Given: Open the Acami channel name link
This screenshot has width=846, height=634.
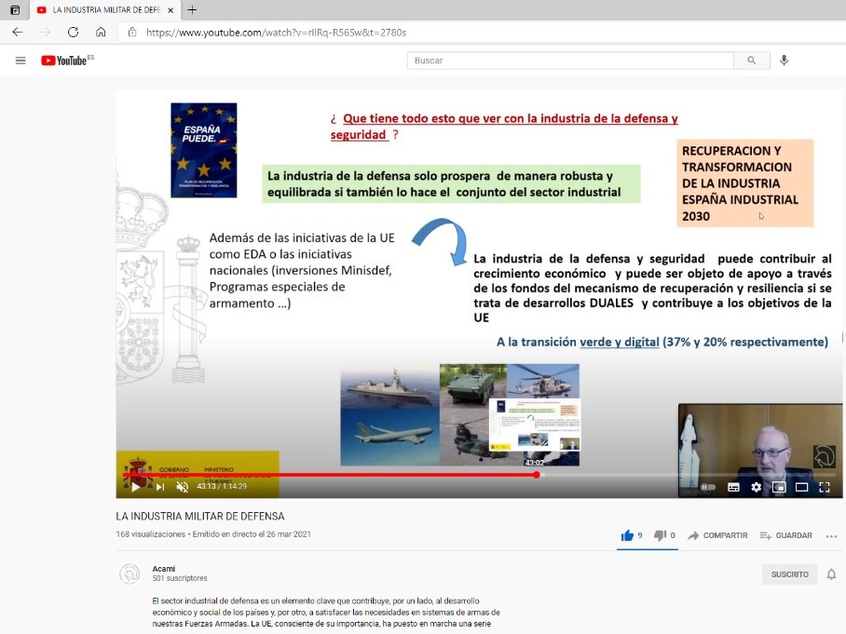Looking at the screenshot, I should [x=163, y=569].
